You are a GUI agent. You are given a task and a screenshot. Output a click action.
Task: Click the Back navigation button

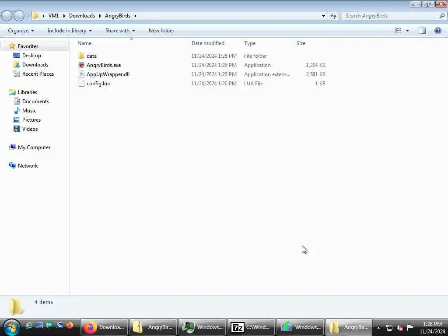coord(7,16)
